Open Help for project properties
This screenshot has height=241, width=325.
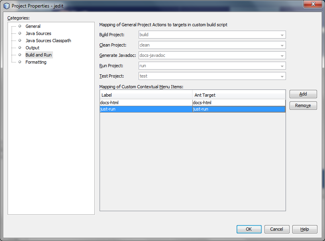point(305,229)
